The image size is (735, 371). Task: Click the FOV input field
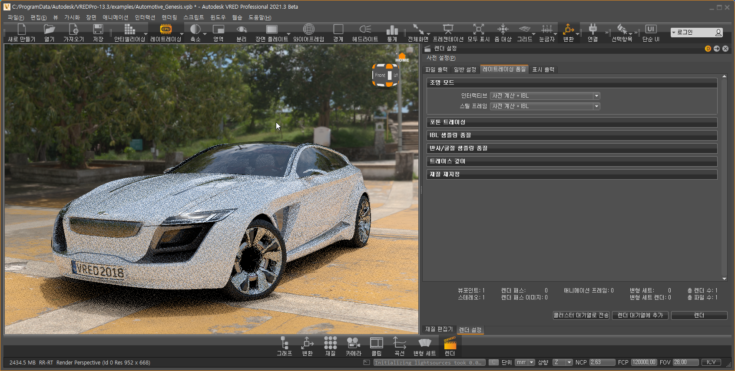click(685, 362)
